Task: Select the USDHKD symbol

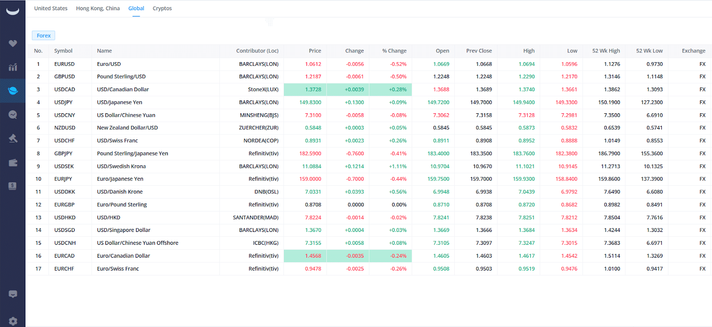Action: click(65, 218)
